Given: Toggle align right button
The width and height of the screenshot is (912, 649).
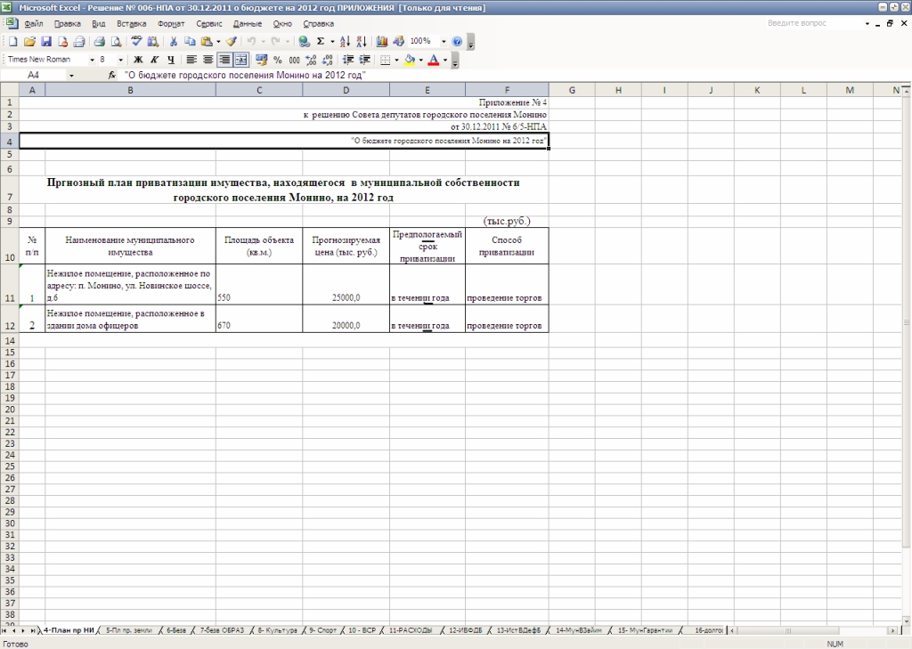Looking at the screenshot, I should coord(224,60).
